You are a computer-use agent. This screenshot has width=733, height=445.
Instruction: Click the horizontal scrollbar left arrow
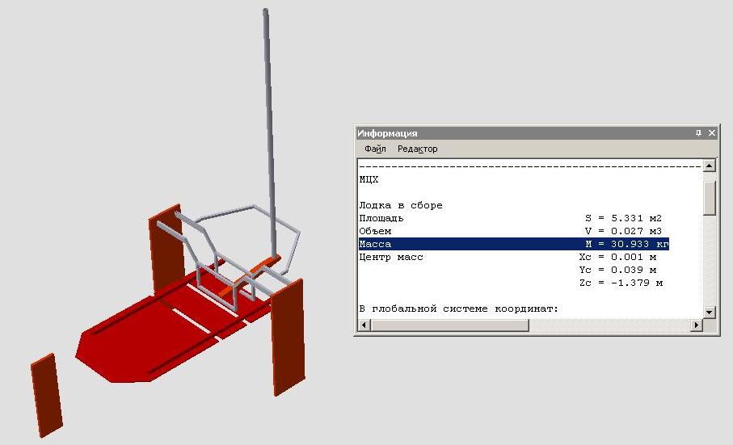coord(364,325)
